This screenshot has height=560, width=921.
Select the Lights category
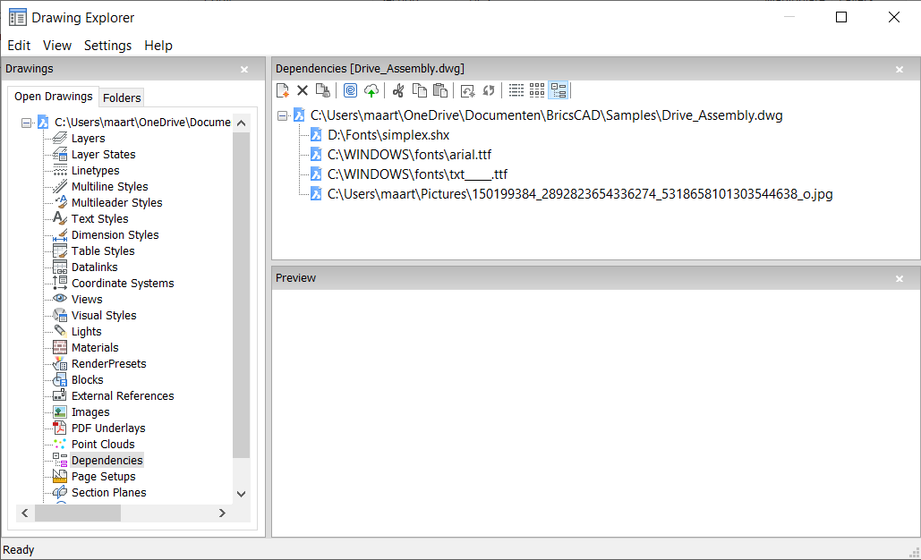coord(88,331)
